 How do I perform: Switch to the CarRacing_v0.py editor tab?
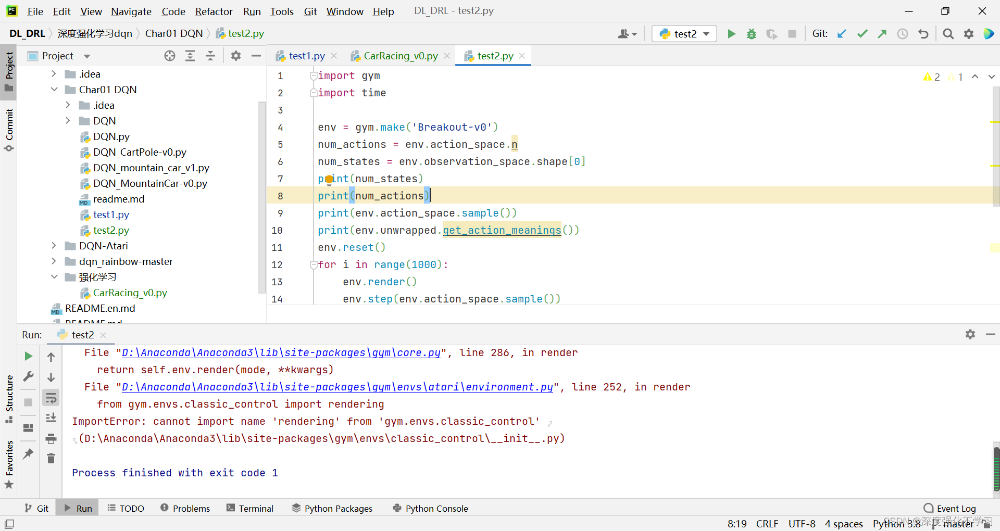401,56
